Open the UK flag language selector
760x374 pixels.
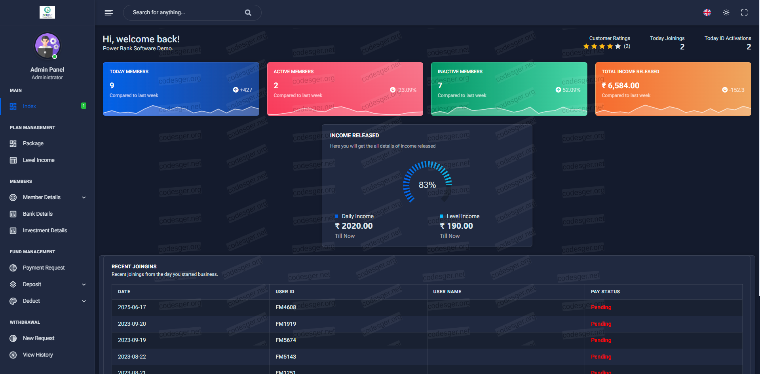(707, 13)
